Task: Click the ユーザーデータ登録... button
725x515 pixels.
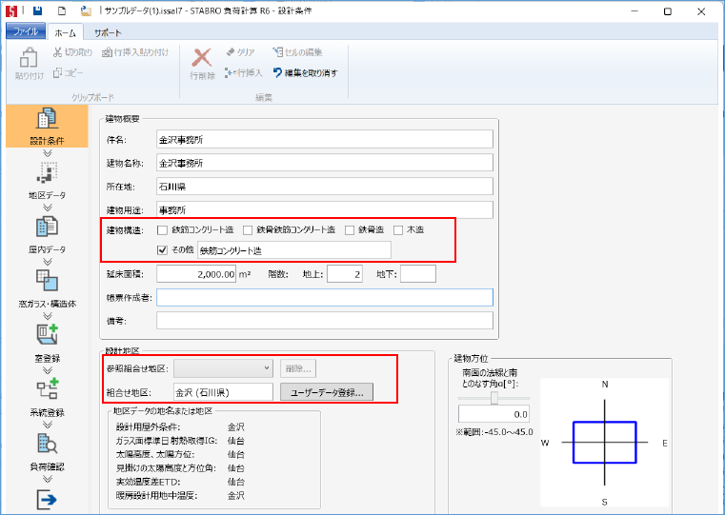Action: tap(326, 391)
